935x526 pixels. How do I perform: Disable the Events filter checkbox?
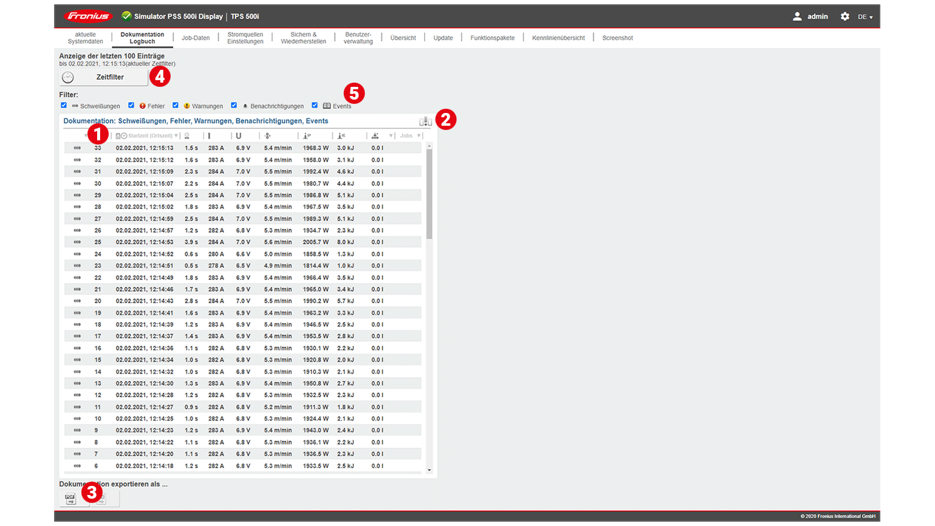pos(314,105)
